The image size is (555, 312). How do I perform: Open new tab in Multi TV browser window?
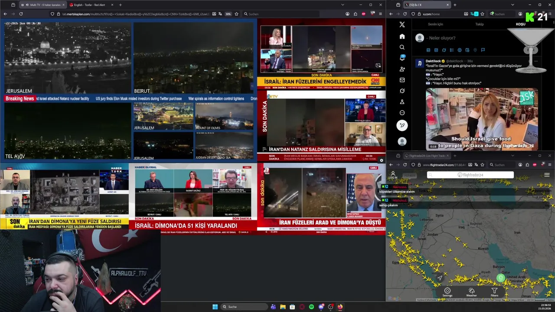click(x=120, y=5)
